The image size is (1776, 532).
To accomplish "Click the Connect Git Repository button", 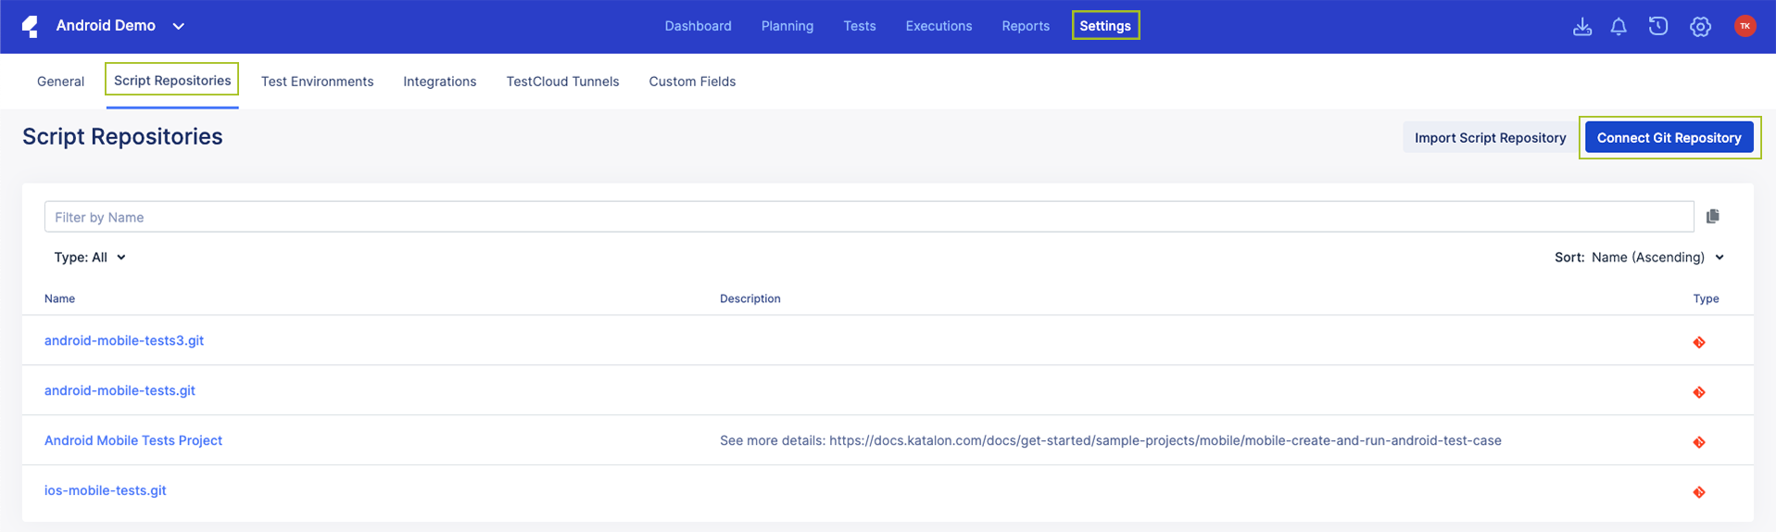I will tap(1668, 137).
